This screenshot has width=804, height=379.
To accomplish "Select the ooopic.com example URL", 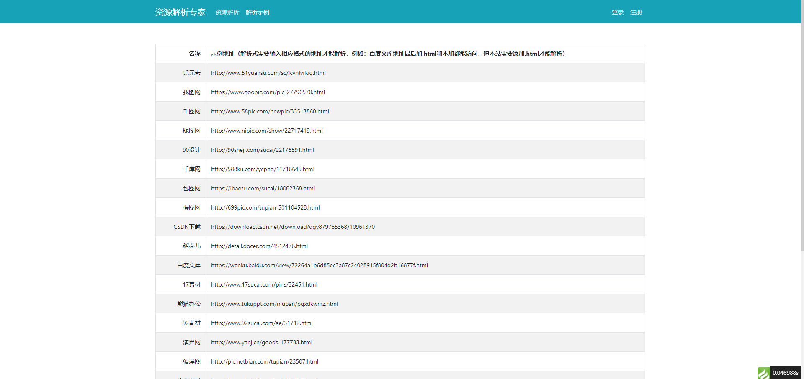I will coord(268,92).
